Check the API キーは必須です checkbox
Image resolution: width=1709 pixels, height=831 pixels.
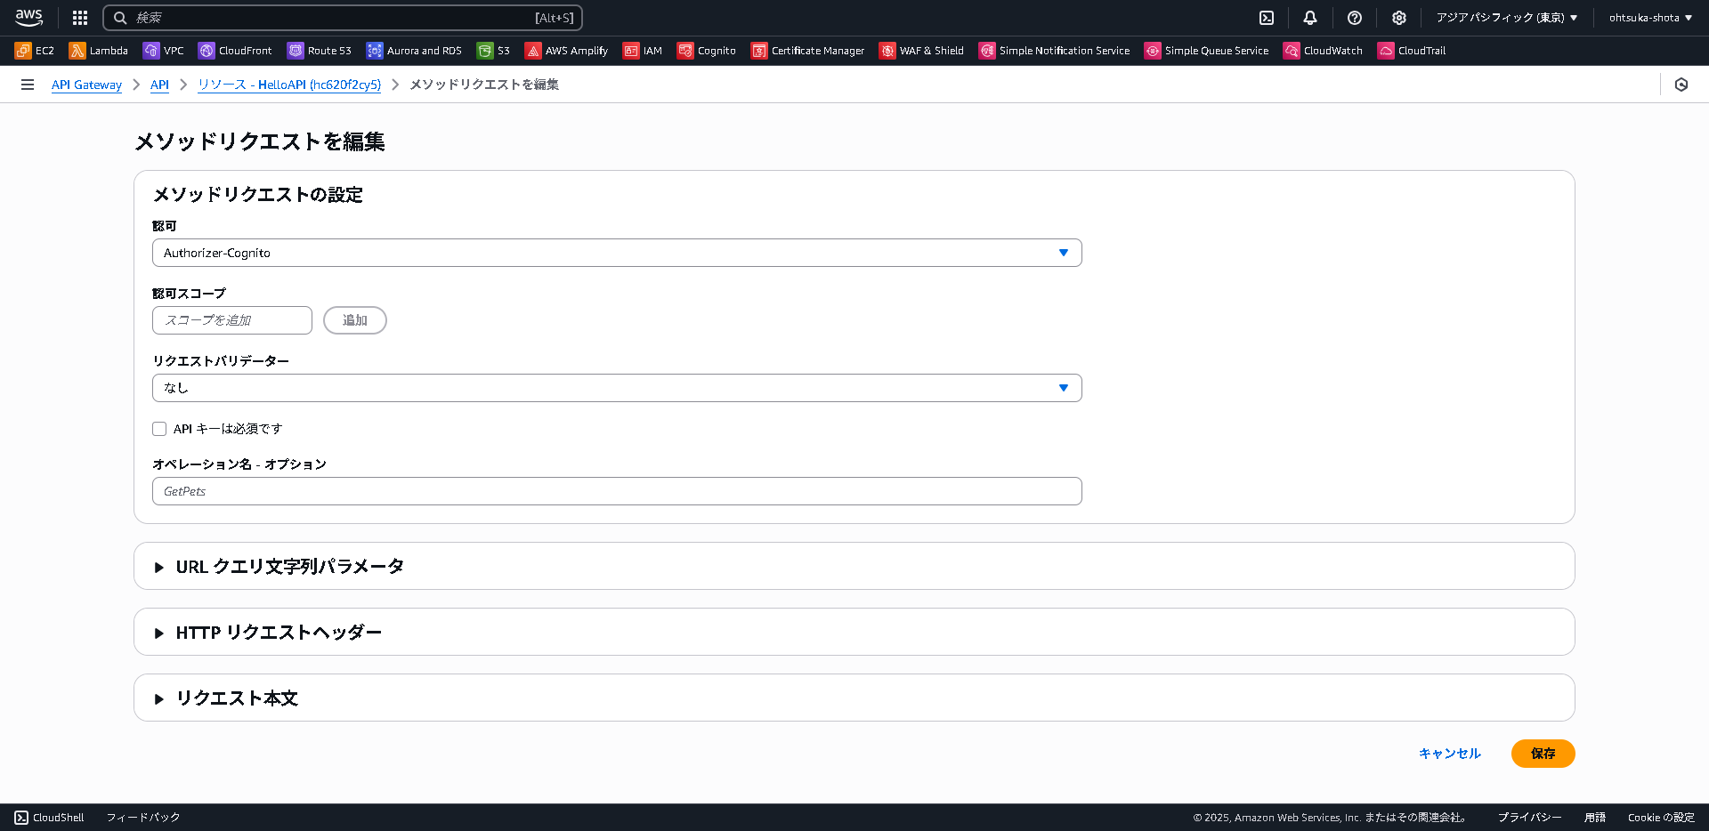pyautogui.click(x=159, y=428)
